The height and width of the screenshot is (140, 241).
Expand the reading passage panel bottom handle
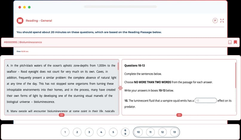pyautogui.click(x=61, y=115)
